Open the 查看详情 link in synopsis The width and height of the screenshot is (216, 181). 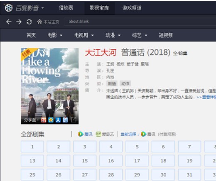click(206, 97)
